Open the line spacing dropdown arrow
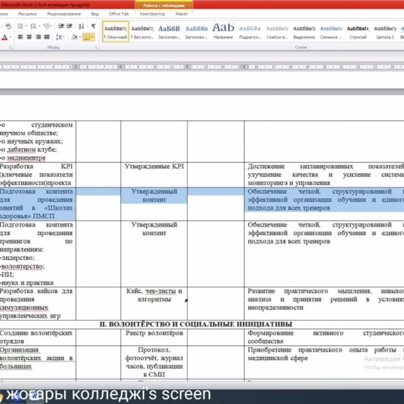Viewport: 404px width, 404px height. [x=63, y=37]
